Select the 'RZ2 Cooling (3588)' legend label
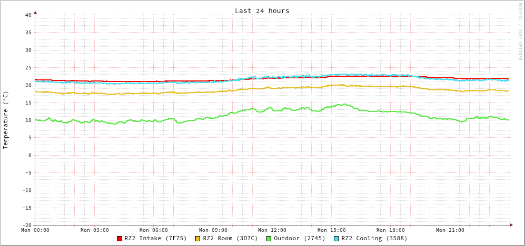This screenshot has width=525, height=246. (374, 239)
